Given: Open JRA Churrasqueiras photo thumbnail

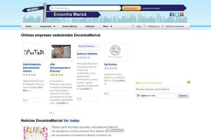Looking at the screenshot, I should [61, 51].
